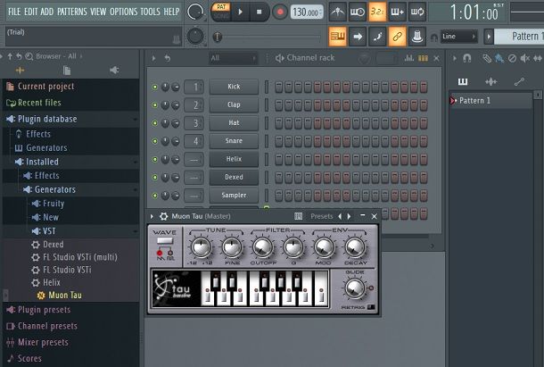
Task: Mute the Kick channel green light
Action: (155, 87)
